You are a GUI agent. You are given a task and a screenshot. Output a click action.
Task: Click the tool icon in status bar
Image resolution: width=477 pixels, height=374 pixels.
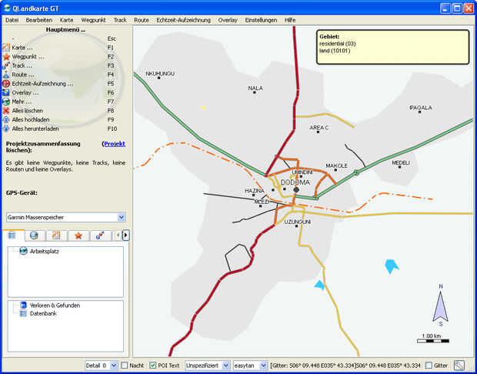coord(459,366)
